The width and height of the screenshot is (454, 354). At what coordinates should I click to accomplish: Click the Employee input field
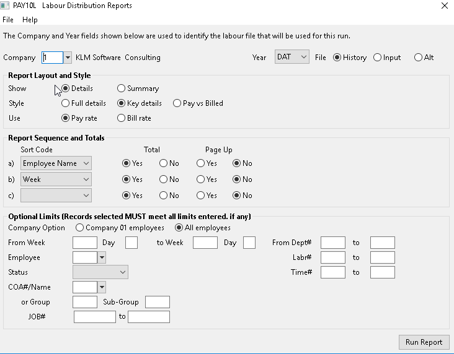[85, 257]
